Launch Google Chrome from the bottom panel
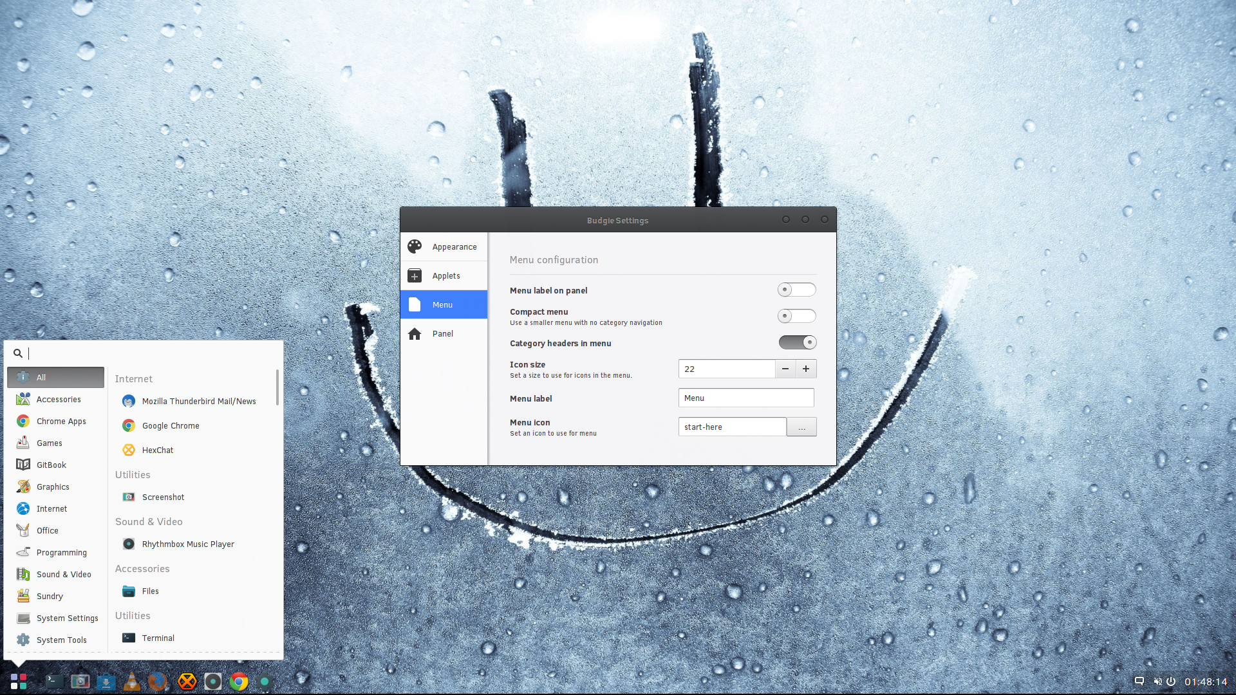This screenshot has width=1236, height=695. pos(239,681)
